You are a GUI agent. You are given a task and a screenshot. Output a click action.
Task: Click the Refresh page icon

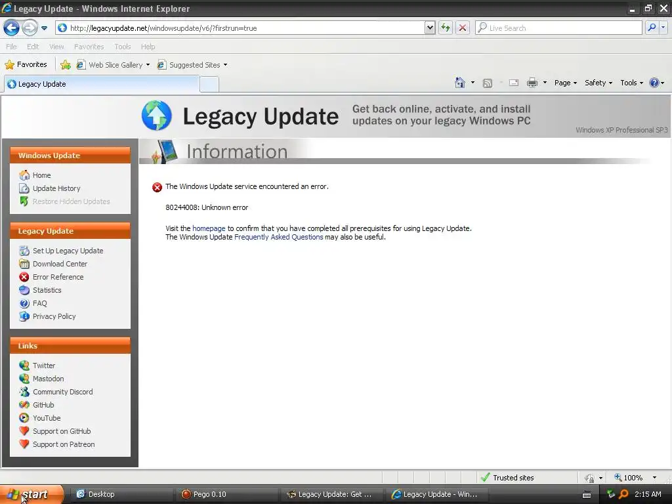click(x=446, y=28)
